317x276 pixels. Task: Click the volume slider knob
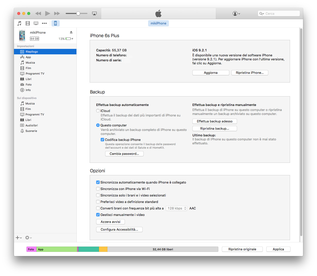click(x=78, y=13)
